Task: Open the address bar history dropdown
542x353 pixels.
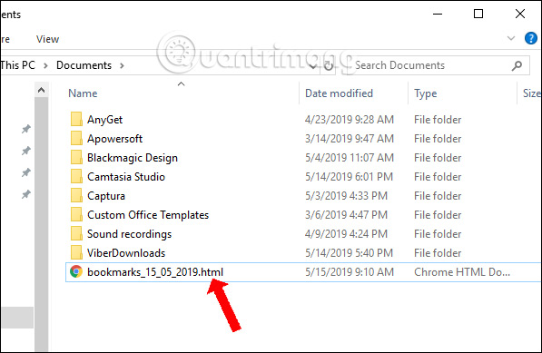Action: pyautogui.click(x=312, y=65)
